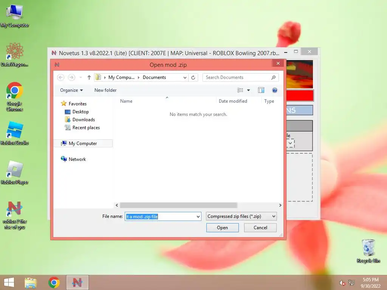Click the dialog Forward navigation arrow
The image size is (387, 290).
click(x=71, y=77)
